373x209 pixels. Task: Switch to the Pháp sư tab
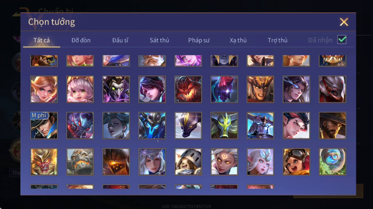pos(198,40)
